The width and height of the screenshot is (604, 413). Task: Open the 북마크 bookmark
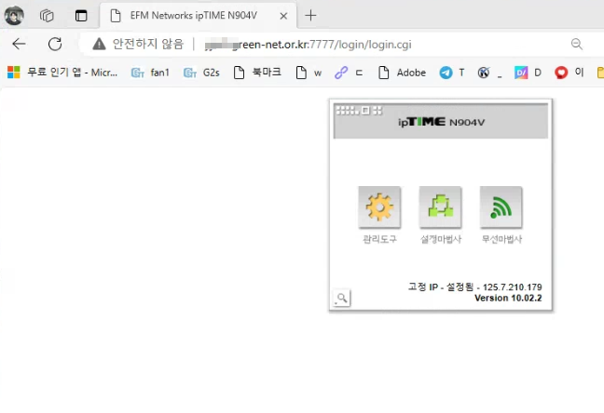tap(257, 73)
